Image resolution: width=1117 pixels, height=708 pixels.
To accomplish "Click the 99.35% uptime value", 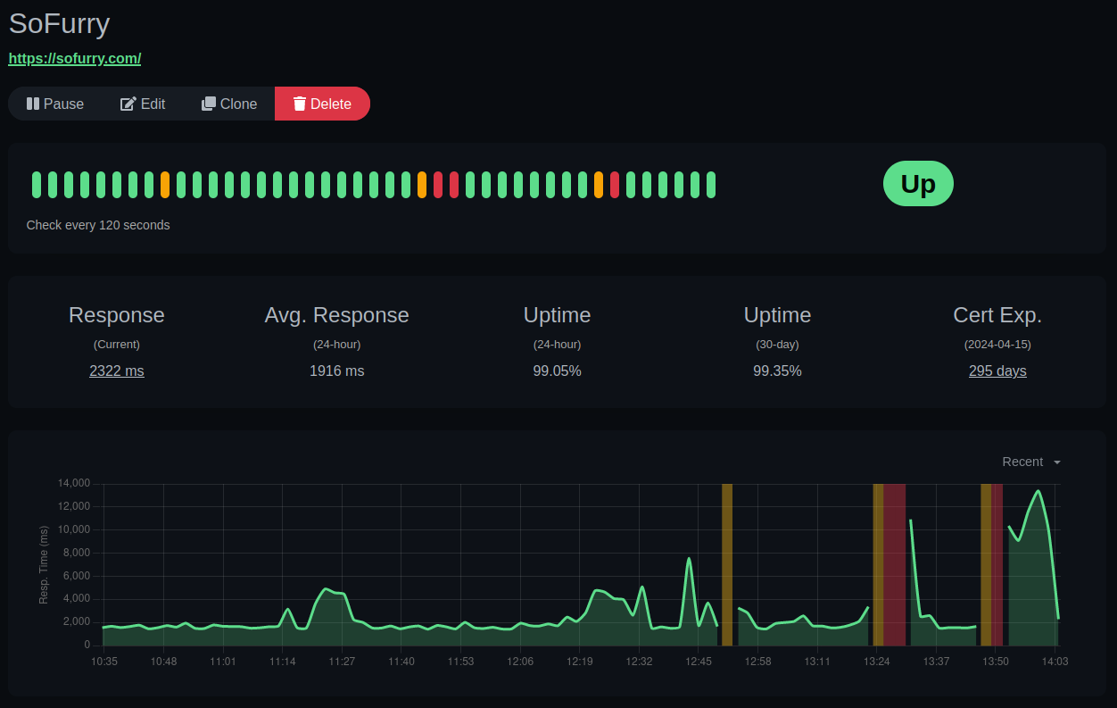I will 778,371.
